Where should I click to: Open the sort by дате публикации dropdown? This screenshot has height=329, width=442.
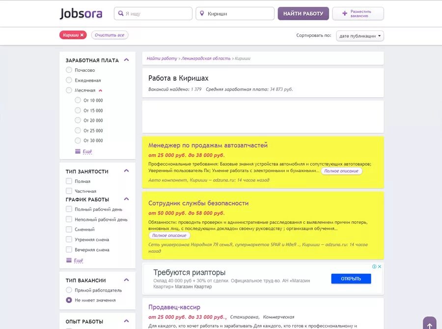tap(360, 36)
